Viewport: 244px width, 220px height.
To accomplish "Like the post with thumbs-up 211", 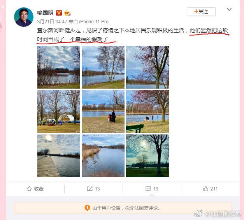I will (205, 189).
